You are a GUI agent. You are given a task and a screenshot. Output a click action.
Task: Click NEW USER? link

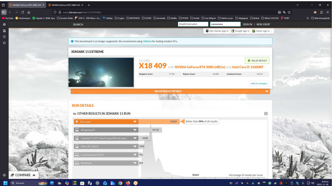(x=263, y=24)
